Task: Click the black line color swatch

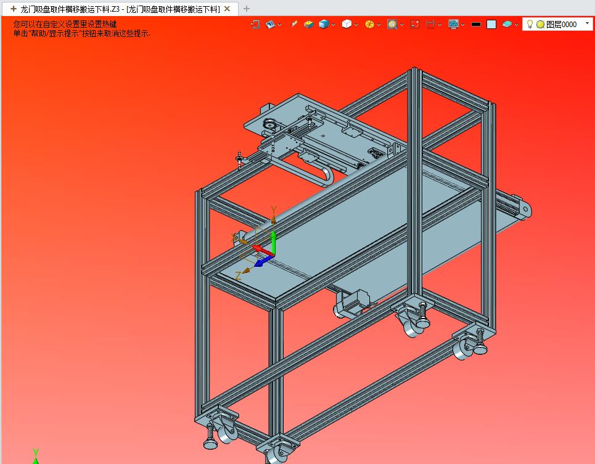Action: click(x=475, y=24)
